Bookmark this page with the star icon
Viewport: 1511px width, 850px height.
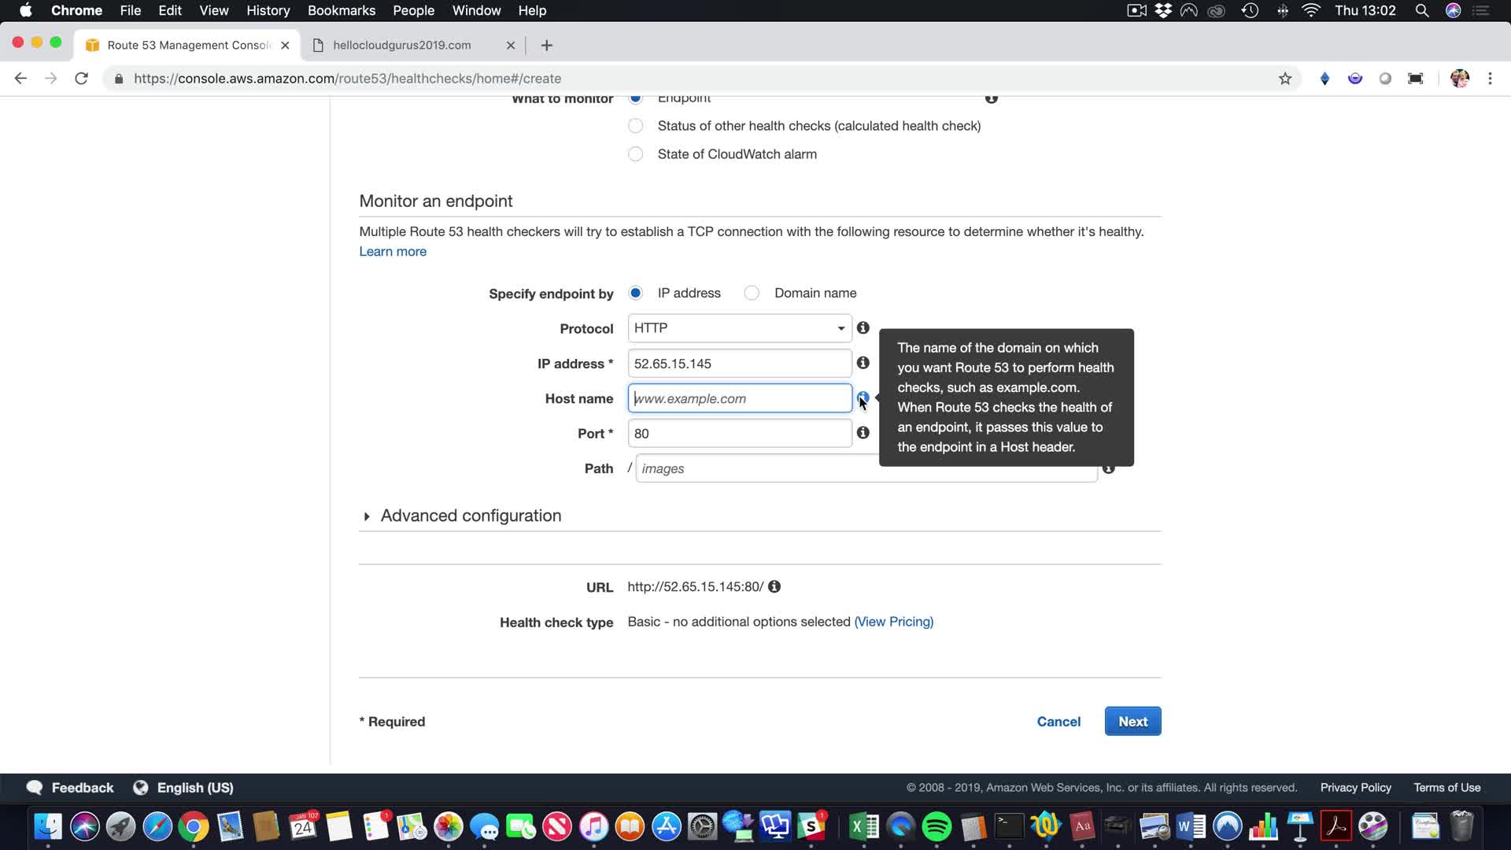(x=1285, y=79)
